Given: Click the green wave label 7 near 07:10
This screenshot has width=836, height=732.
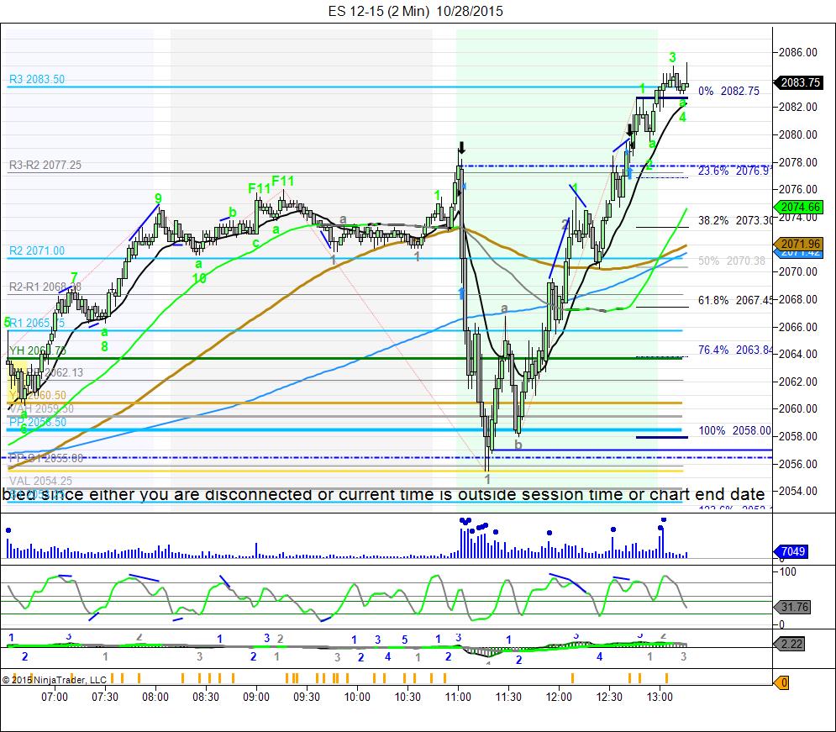Looking at the screenshot, I should pyautogui.click(x=74, y=276).
